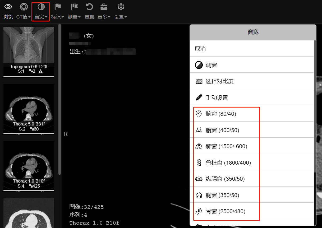322x228 pixels.
Task: Choose 调窗 menu entry
Action: point(252,65)
